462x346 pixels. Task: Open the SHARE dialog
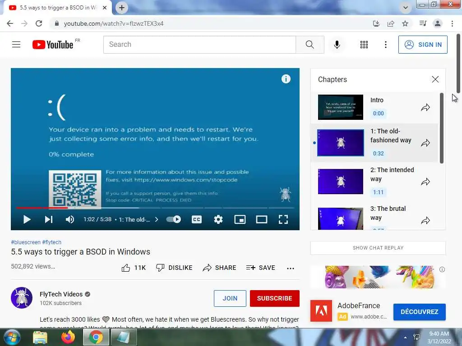click(x=220, y=268)
